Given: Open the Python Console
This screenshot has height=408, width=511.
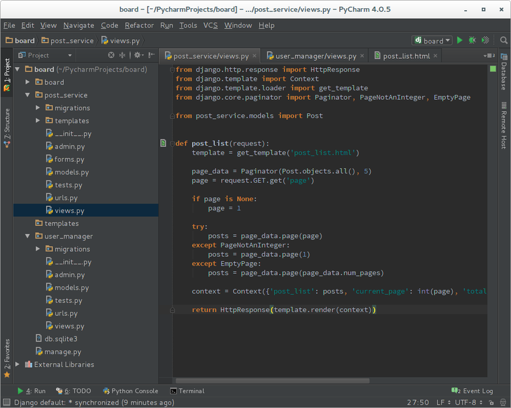Looking at the screenshot, I should click(131, 391).
